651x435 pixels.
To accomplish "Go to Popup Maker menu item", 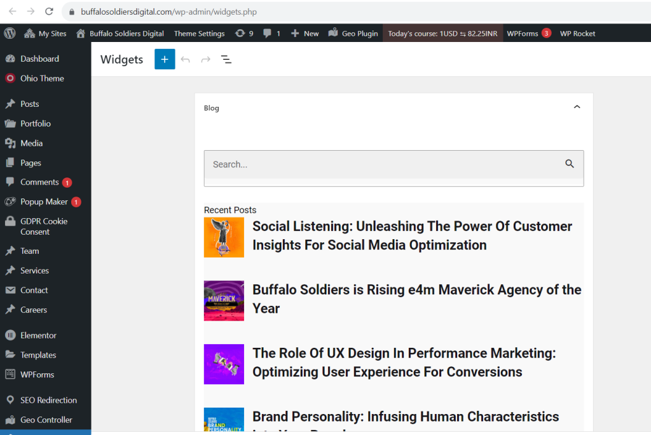I will [x=44, y=202].
